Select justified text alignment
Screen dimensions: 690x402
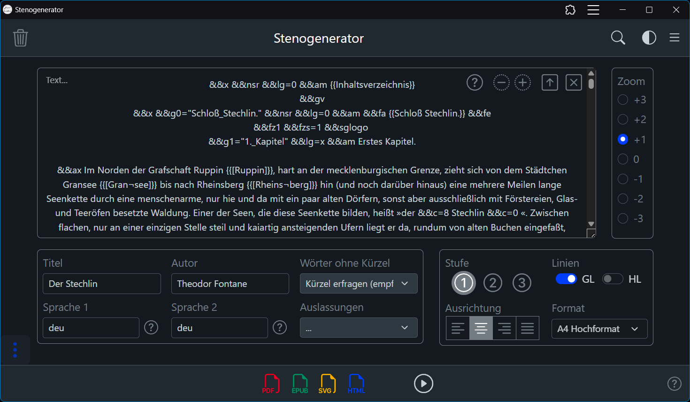528,328
